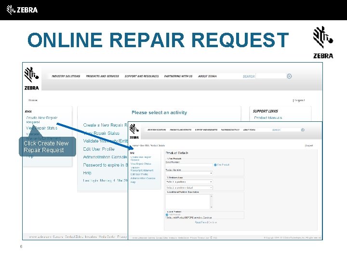Click Create a New Repair Request activity link
Viewport: 347px width, 260px height.
(x=106, y=125)
